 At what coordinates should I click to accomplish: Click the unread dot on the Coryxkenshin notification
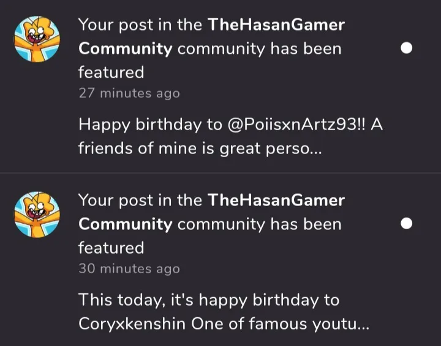pos(406,224)
